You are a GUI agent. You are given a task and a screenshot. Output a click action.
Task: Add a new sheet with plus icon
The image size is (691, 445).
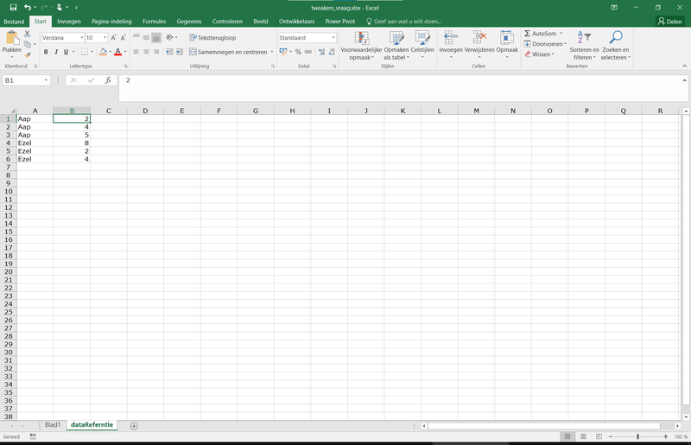(134, 426)
